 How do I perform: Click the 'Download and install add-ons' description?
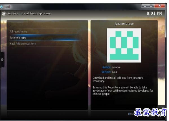118,79
